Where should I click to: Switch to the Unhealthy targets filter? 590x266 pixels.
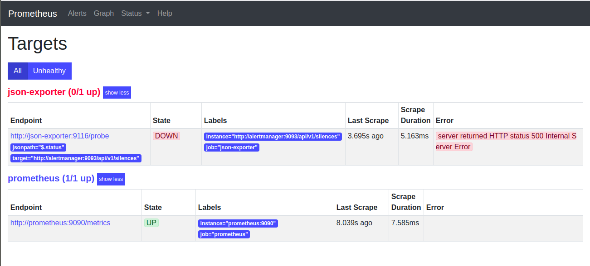pyautogui.click(x=49, y=71)
